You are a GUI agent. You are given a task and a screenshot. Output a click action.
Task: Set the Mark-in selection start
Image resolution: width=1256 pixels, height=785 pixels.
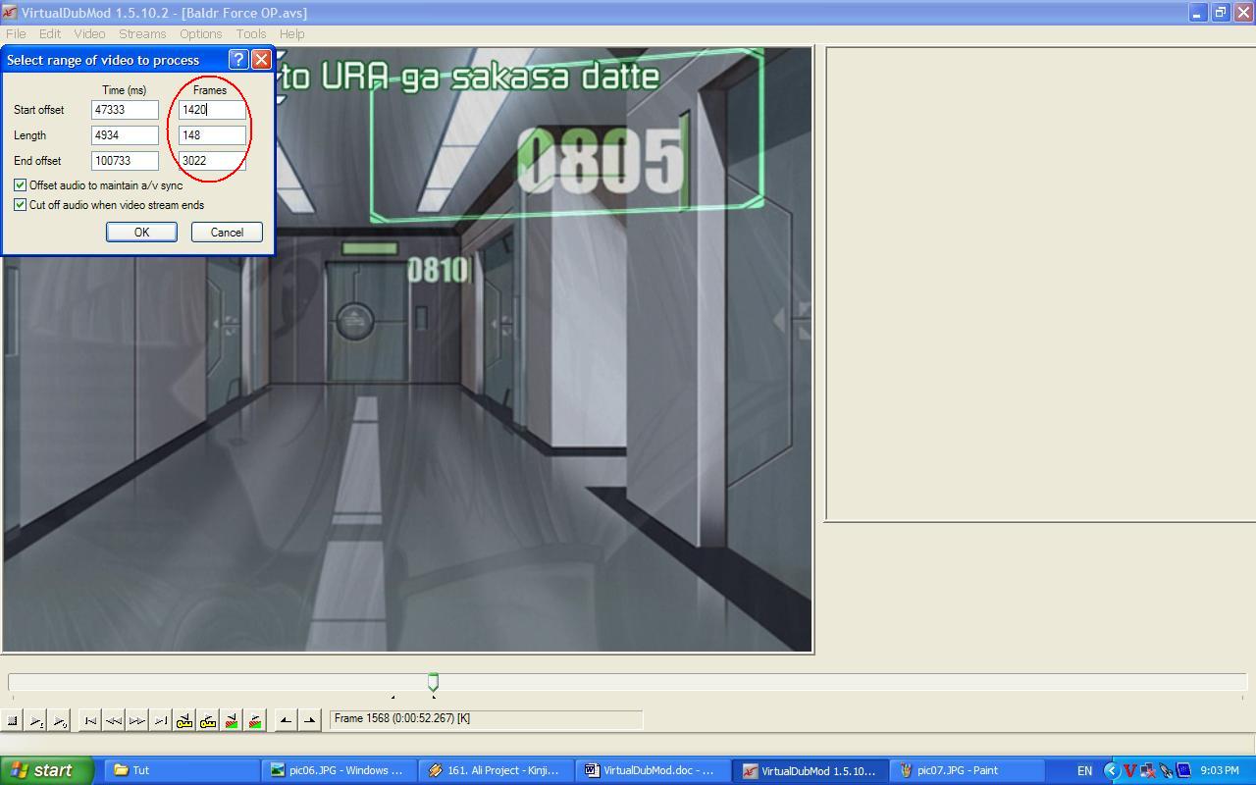(x=286, y=720)
